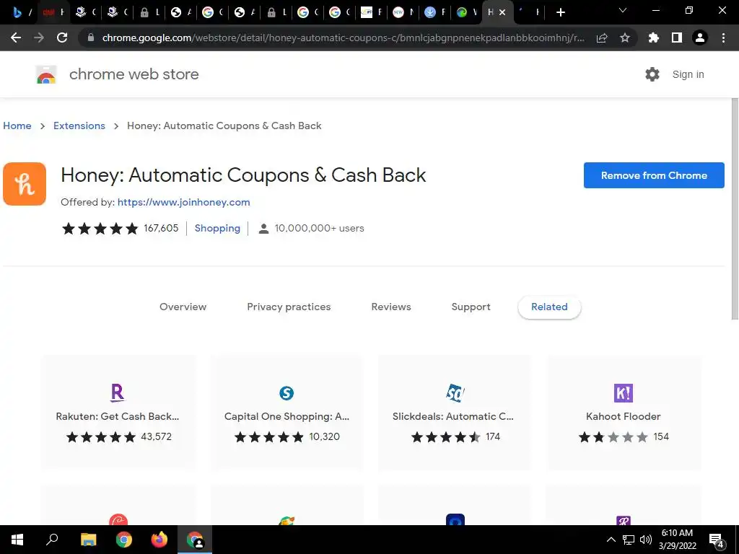Click the Chrome Web Store logo
This screenshot has height=554, width=739.
tap(46, 74)
